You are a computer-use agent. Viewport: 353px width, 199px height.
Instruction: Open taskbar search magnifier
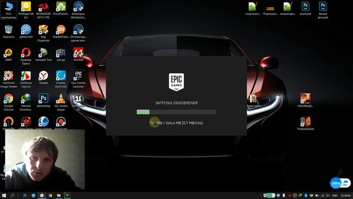(x=12, y=195)
